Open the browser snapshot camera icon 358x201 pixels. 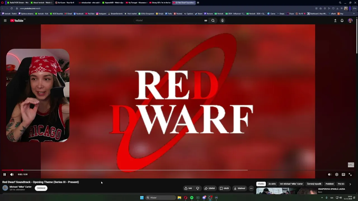(321, 8)
